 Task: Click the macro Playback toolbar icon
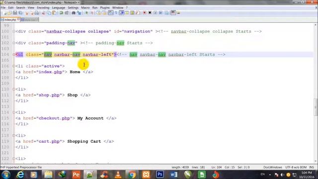[155, 13]
